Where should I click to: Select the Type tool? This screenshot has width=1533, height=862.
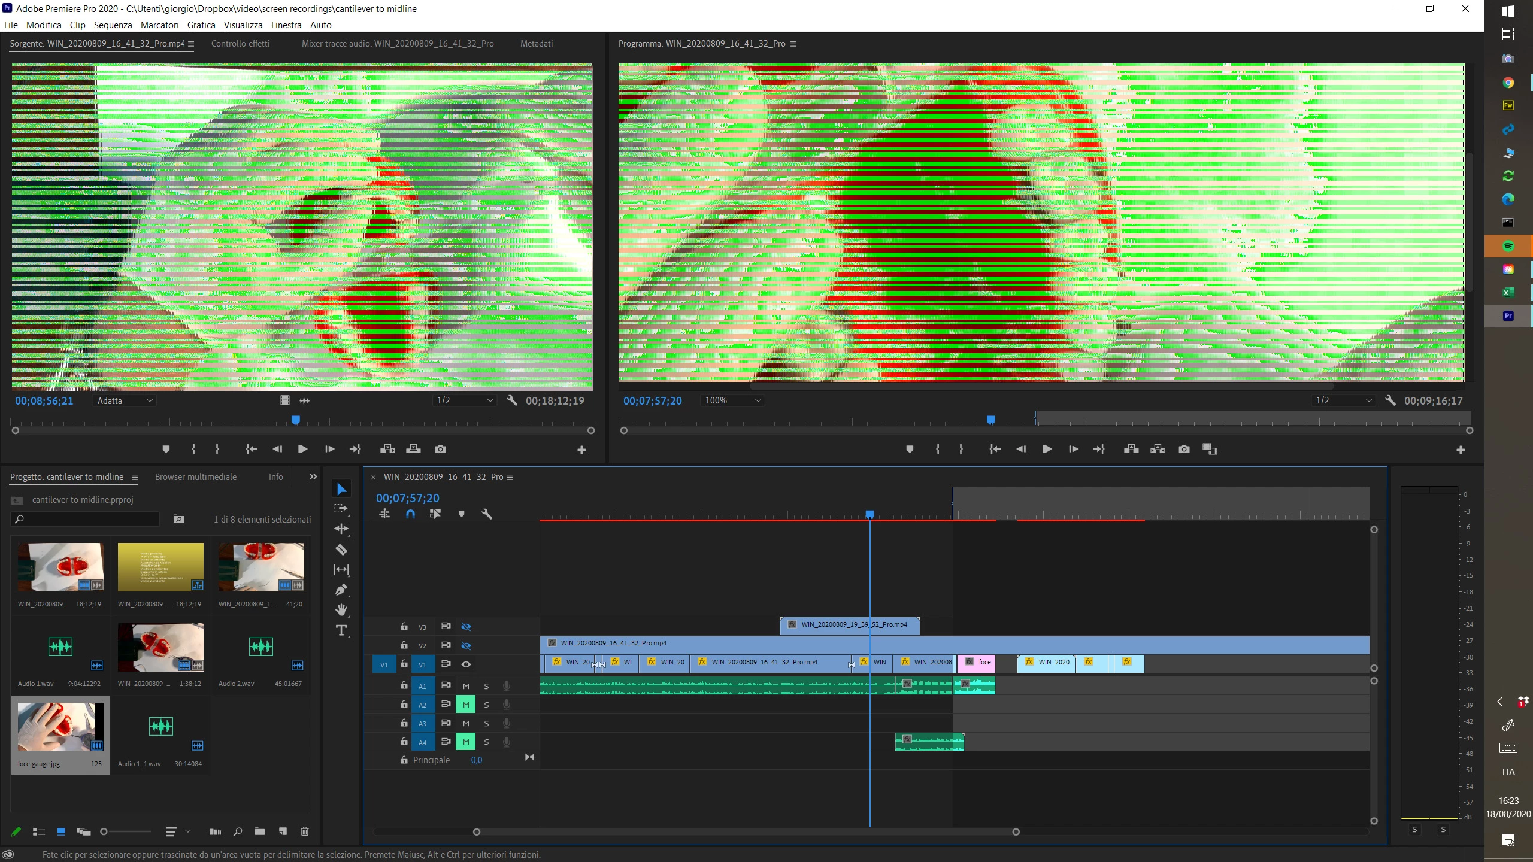point(341,630)
